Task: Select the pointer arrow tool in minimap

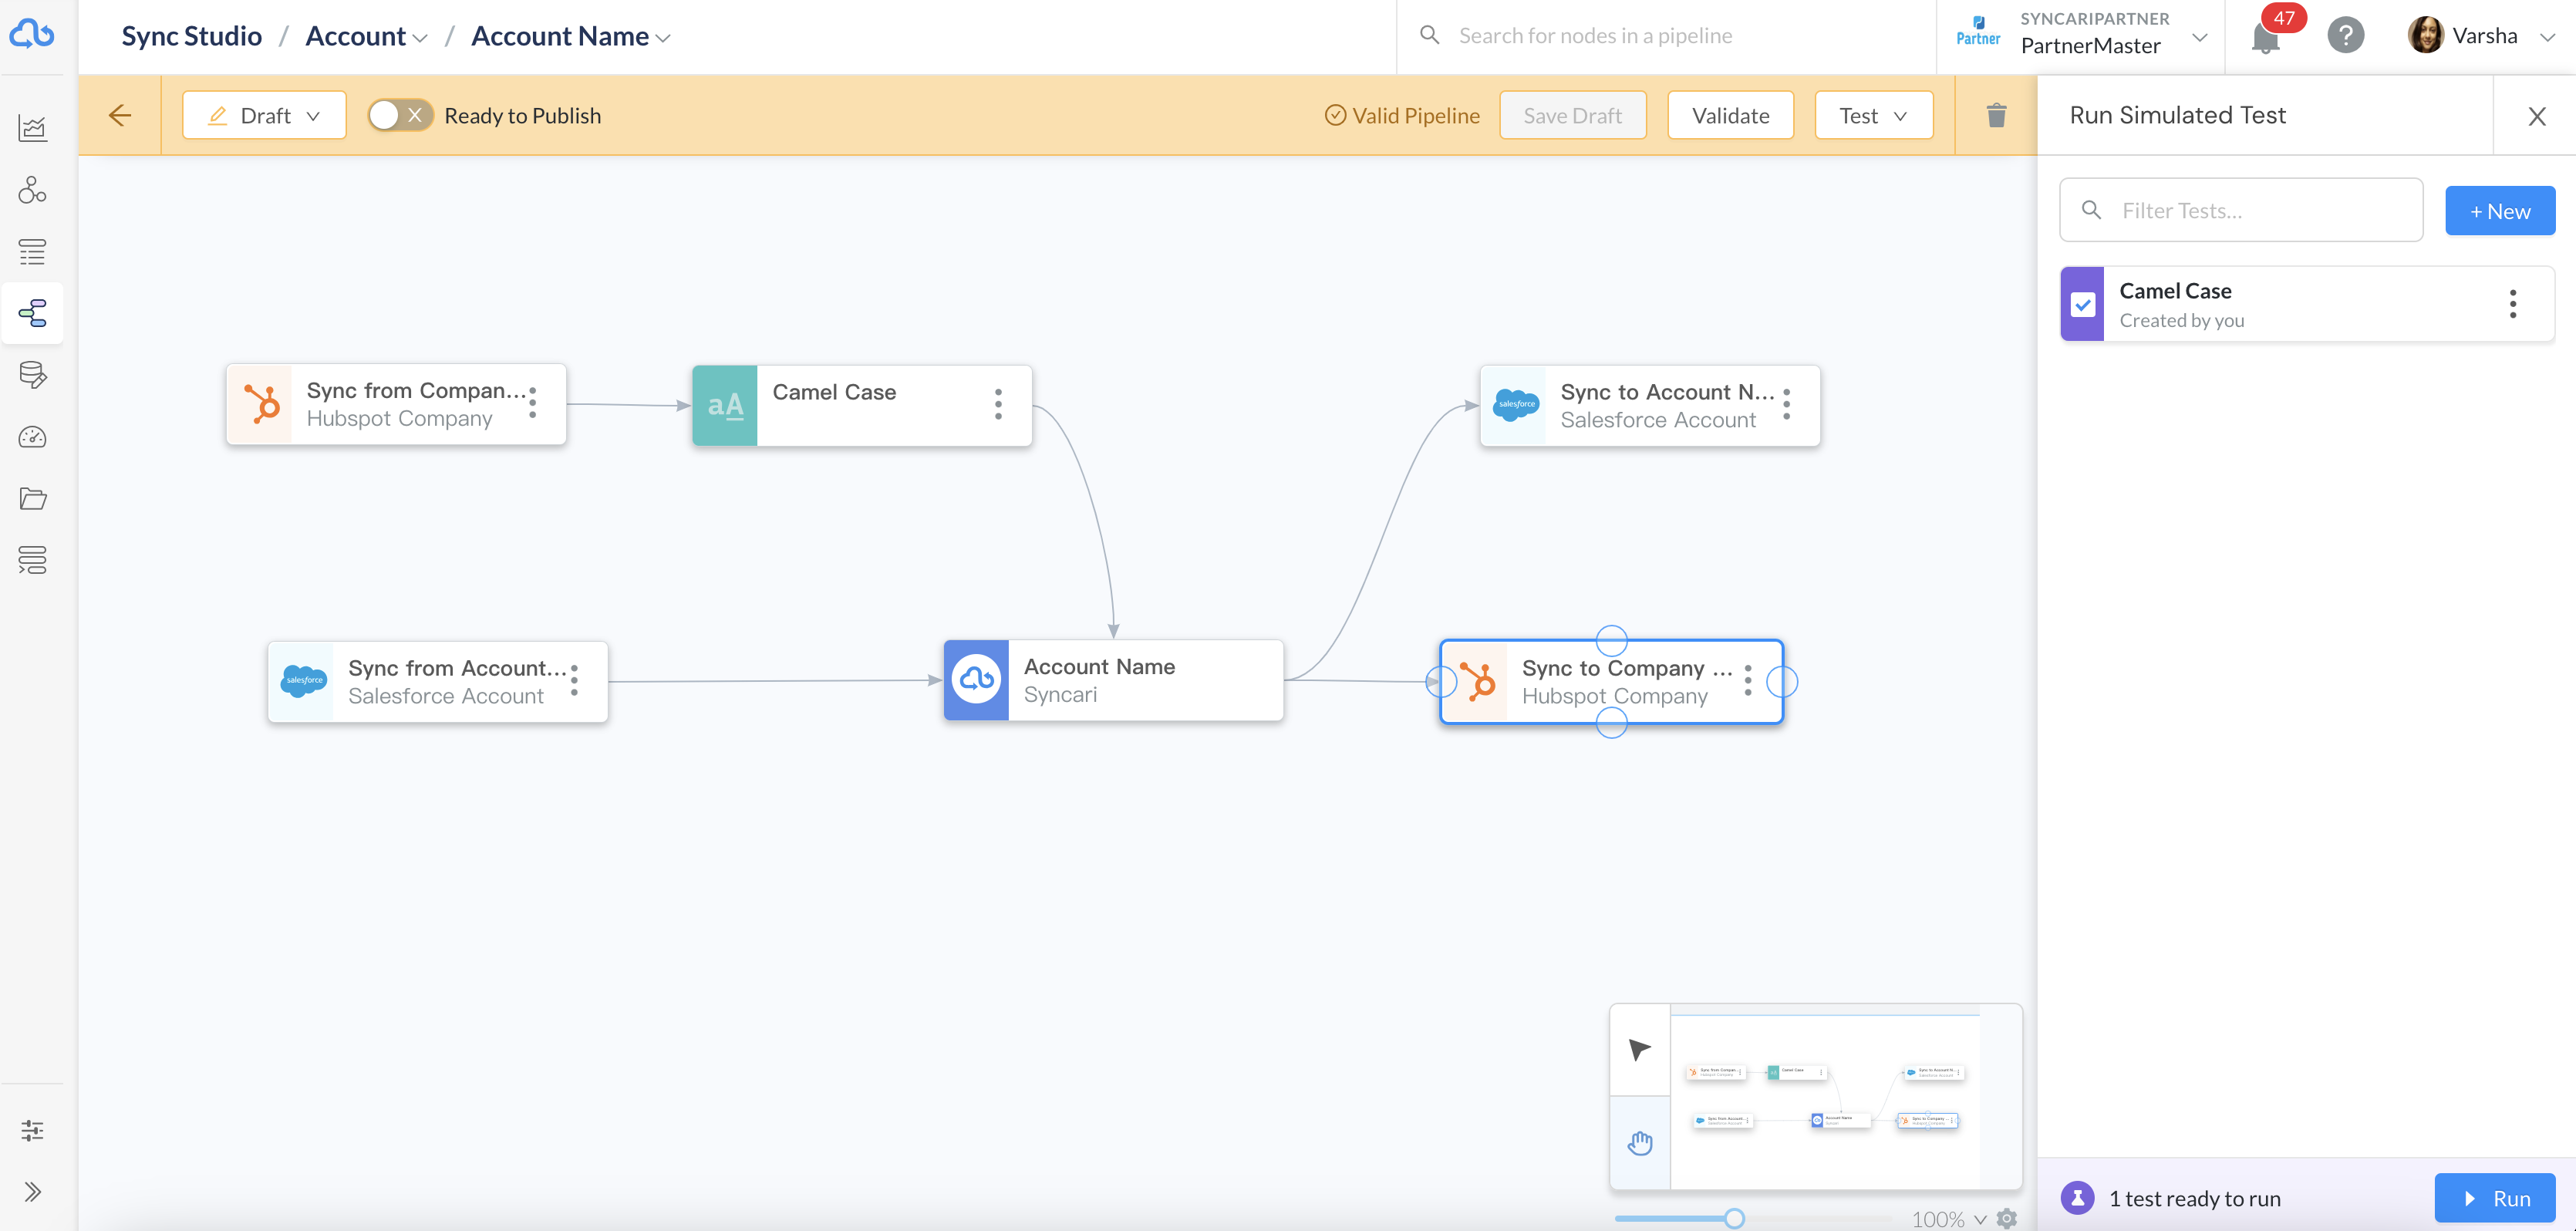Action: pos(1640,1050)
